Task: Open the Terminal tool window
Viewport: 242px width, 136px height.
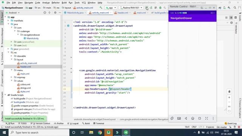Action: (99, 124)
